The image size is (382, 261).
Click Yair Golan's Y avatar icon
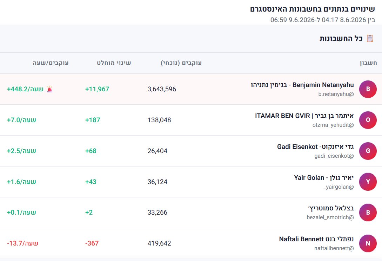tap(368, 182)
